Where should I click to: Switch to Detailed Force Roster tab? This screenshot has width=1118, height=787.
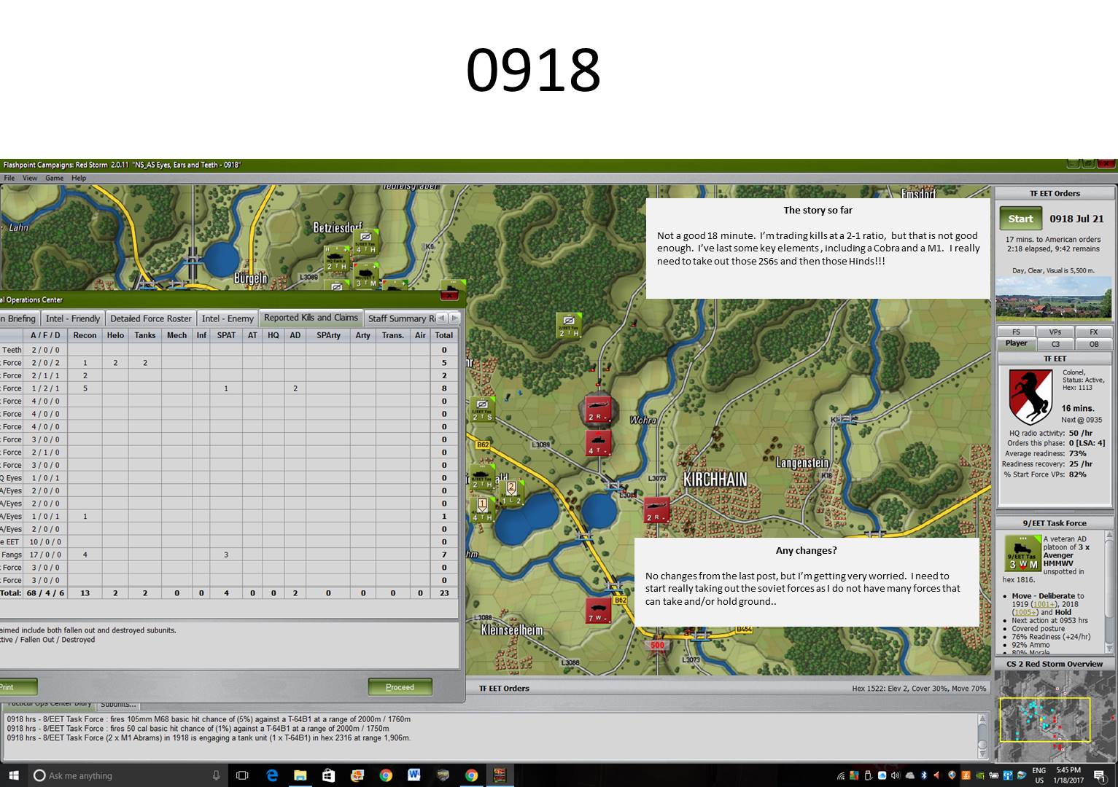pyautogui.click(x=151, y=318)
